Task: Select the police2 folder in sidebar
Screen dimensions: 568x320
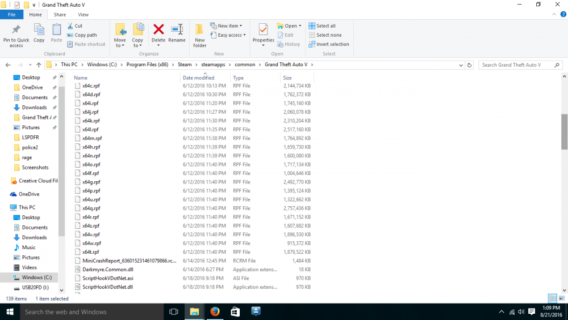Action: click(x=30, y=147)
